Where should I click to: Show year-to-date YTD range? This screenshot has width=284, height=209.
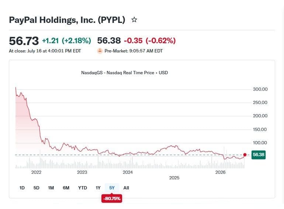[x=83, y=188]
